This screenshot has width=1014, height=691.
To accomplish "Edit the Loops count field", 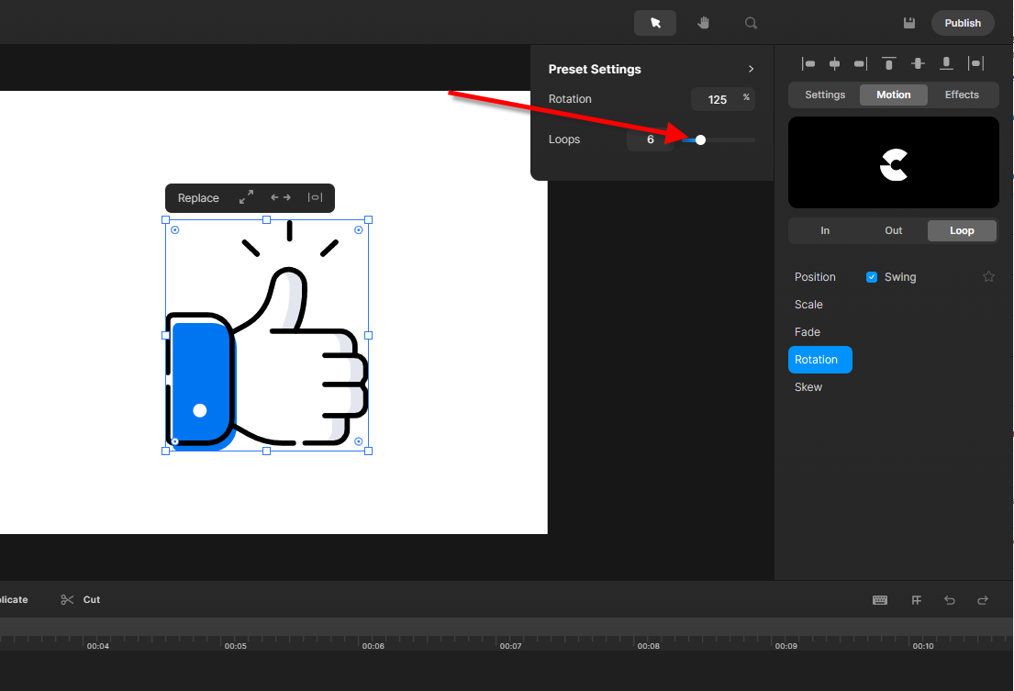I will pos(650,139).
